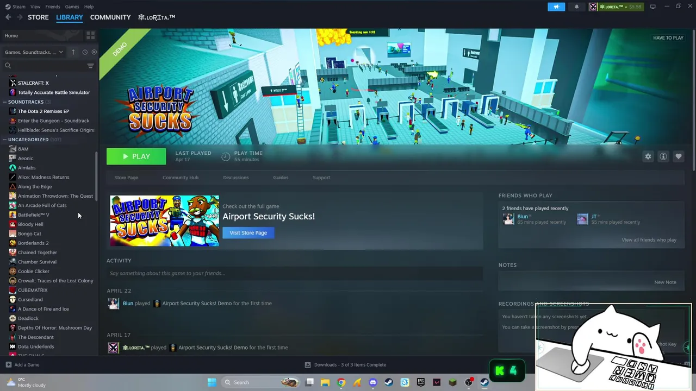Screen dimensions: 696x391
Task: Open the notifications bell
Action: 576,7
